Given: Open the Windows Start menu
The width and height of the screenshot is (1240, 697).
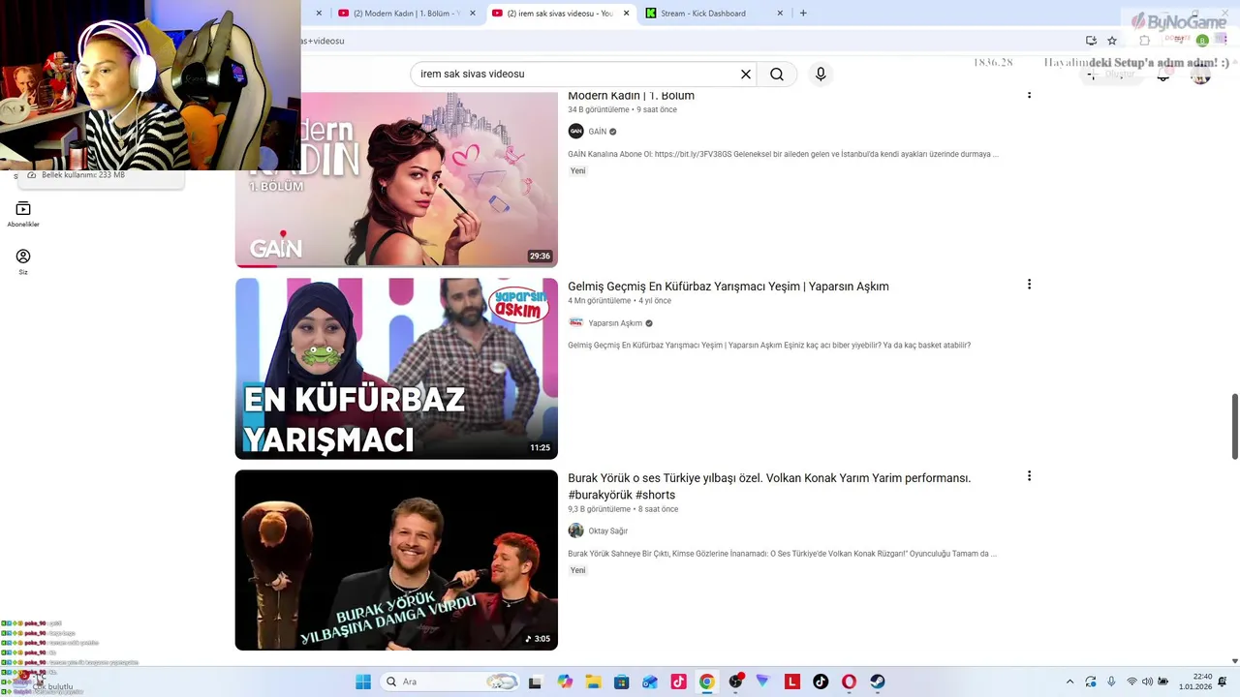Looking at the screenshot, I should [x=363, y=682].
